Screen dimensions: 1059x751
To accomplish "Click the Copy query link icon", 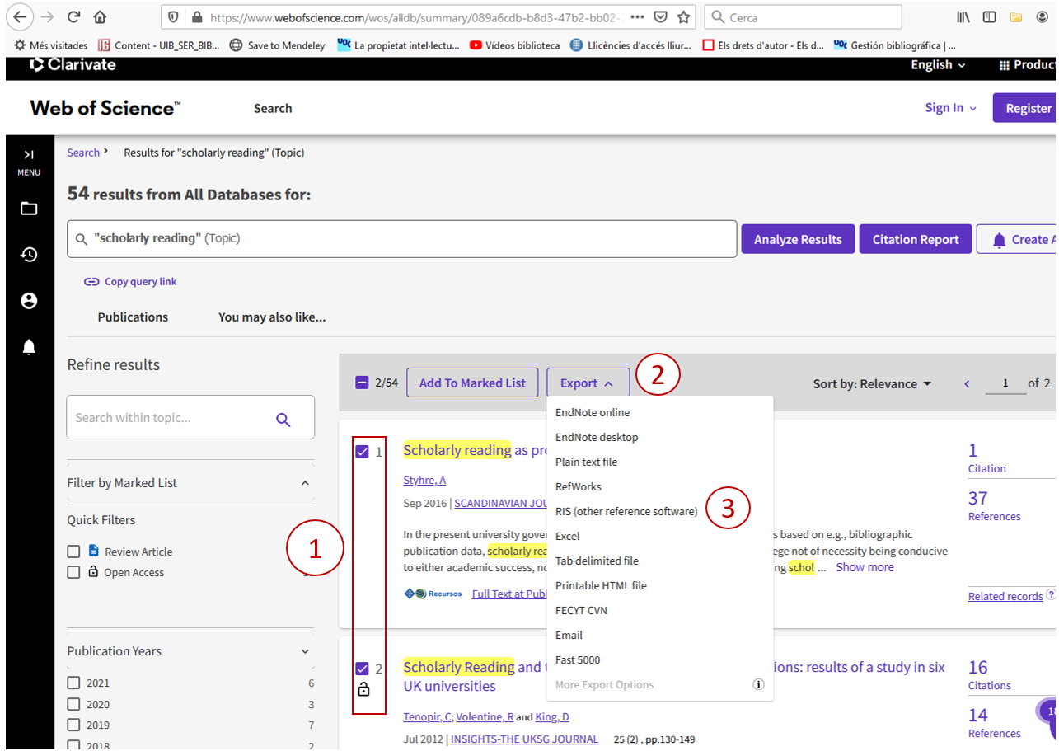I will (91, 282).
